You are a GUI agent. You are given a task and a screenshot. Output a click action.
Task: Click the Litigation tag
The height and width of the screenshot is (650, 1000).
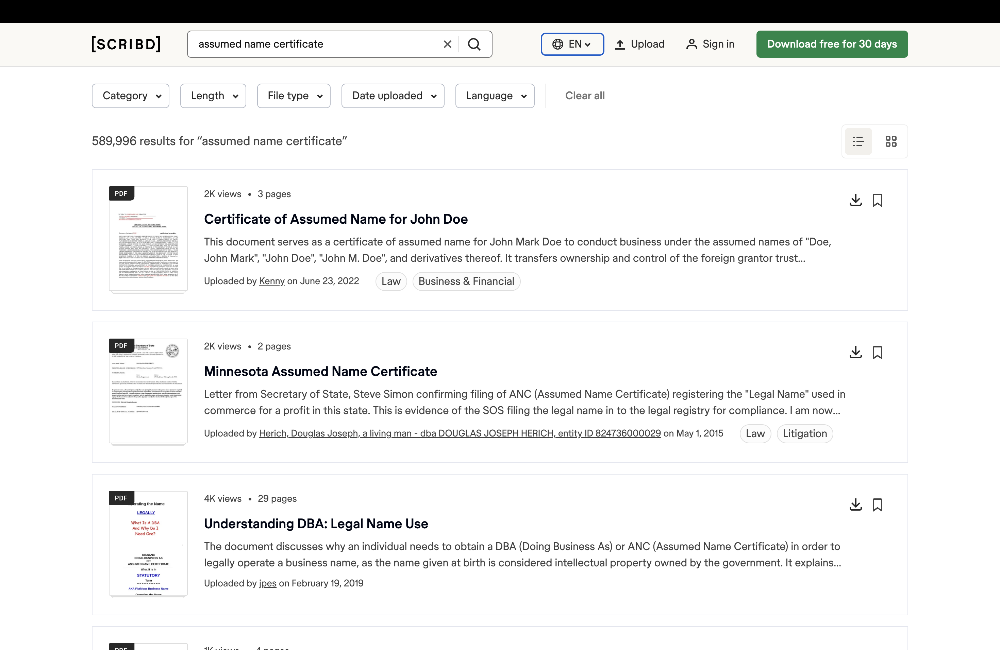[805, 434]
